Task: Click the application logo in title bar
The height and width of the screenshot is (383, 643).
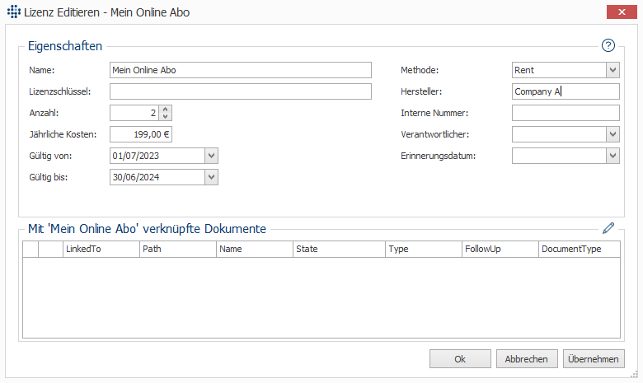Action: [x=14, y=12]
